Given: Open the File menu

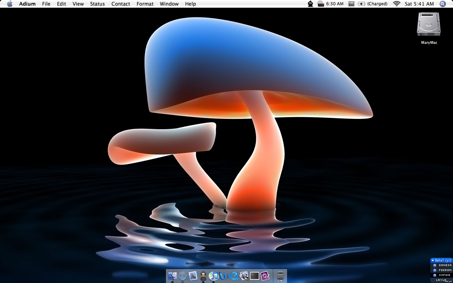Looking at the screenshot, I should pyautogui.click(x=46, y=4).
